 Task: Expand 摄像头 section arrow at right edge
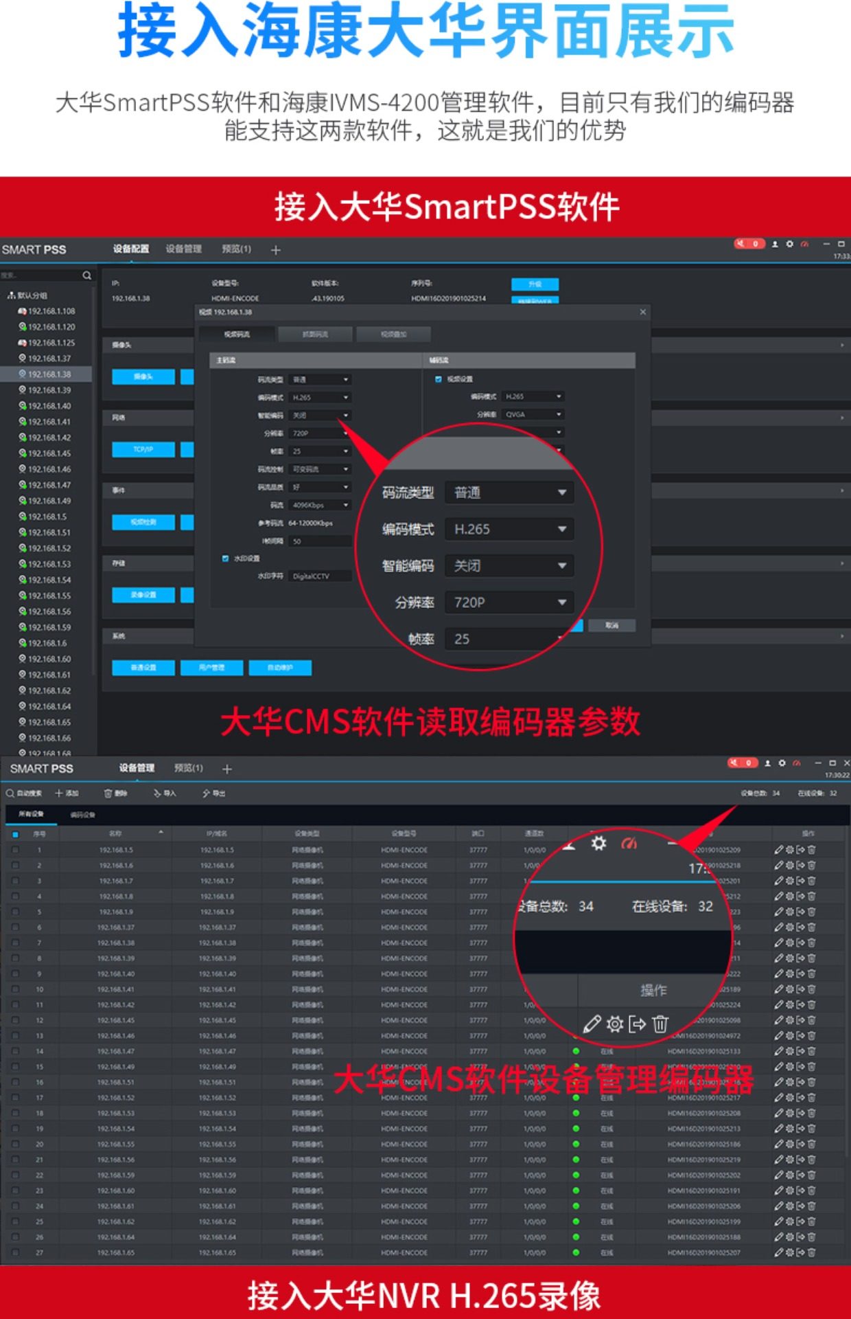tap(842, 345)
